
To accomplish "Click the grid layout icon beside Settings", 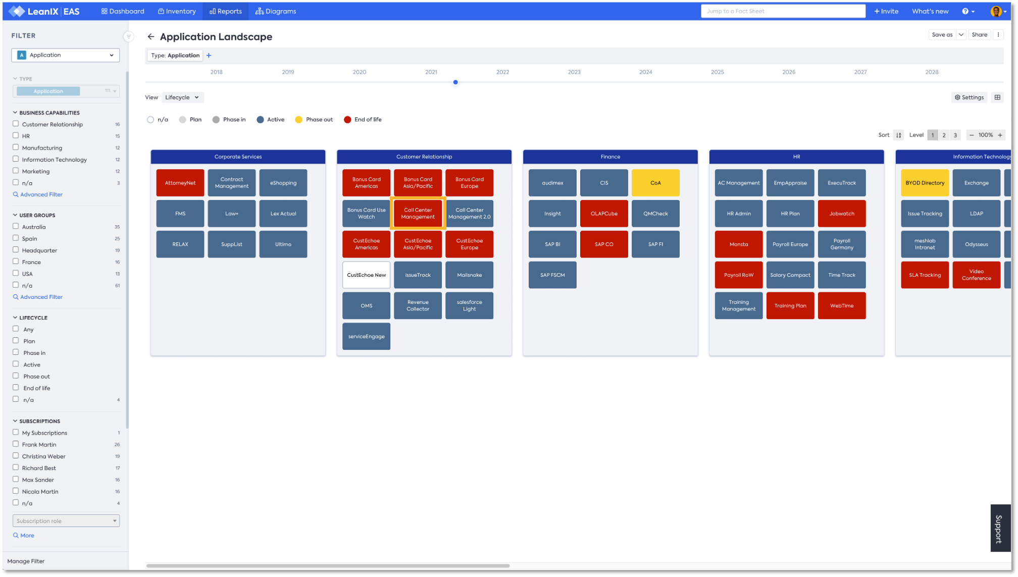I will point(997,97).
